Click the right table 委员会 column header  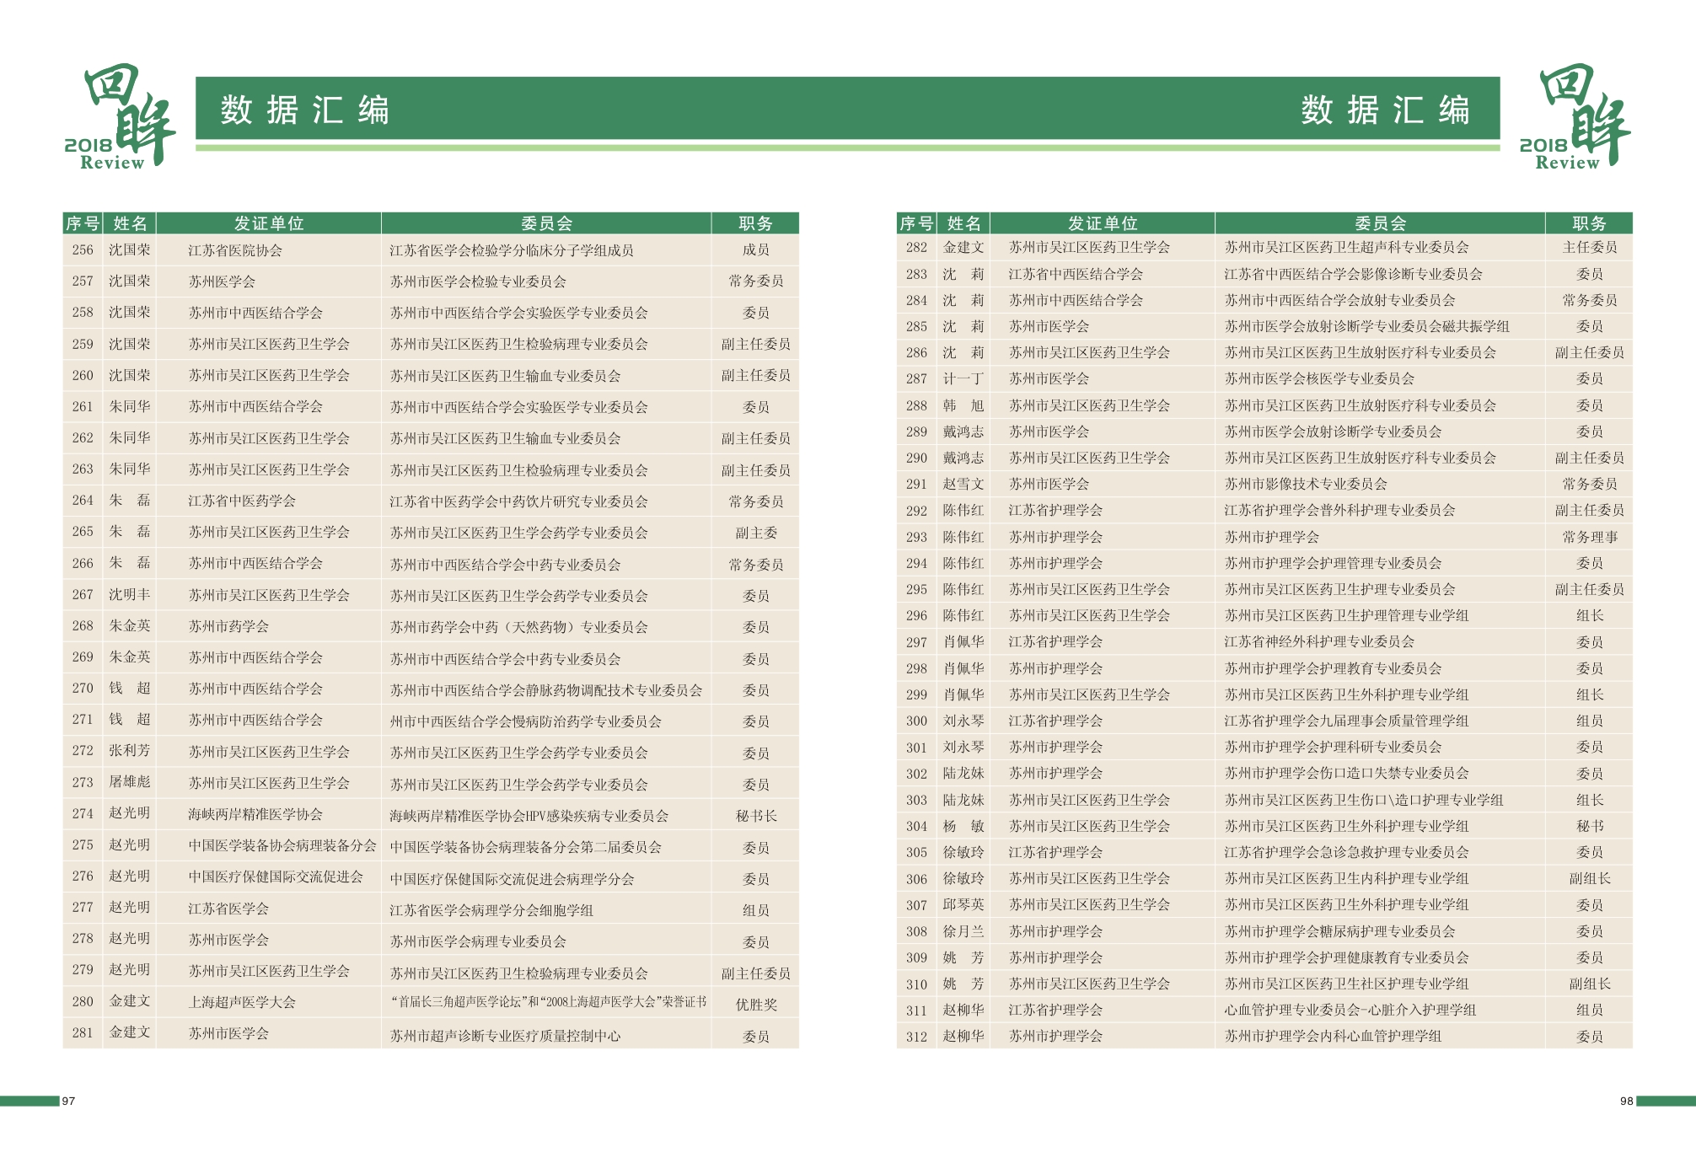point(1380,223)
